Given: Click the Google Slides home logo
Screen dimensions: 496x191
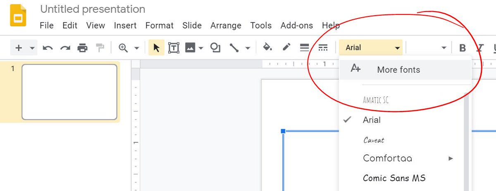Looking at the screenshot, I should click(18, 16).
